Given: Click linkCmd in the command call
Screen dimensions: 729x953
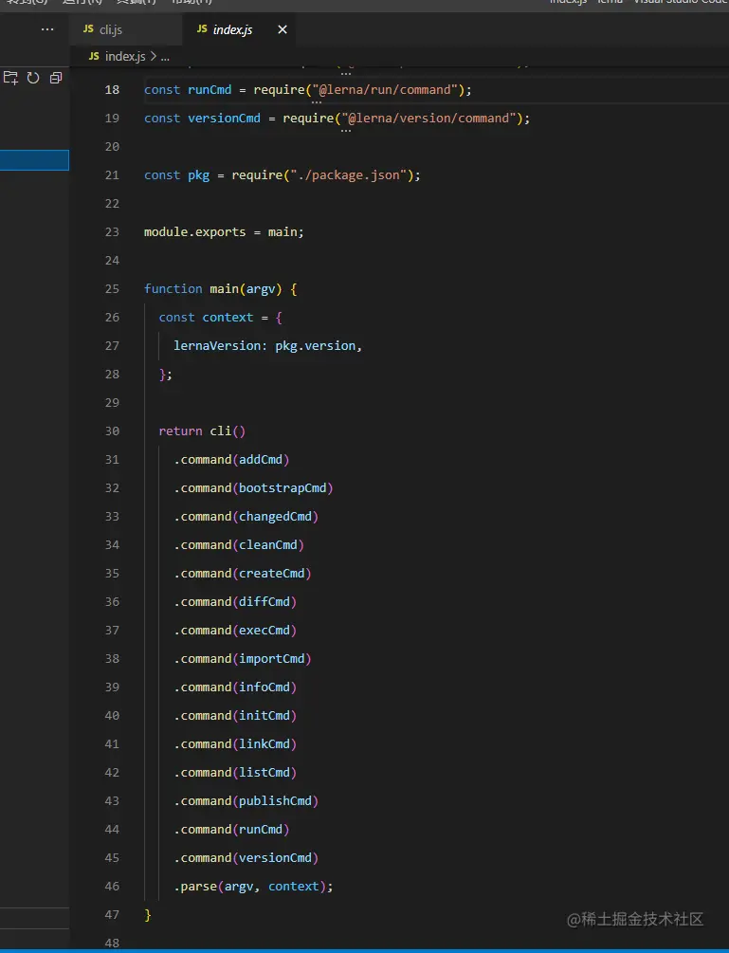Looking at the screenshot, I should pos(264,744).
